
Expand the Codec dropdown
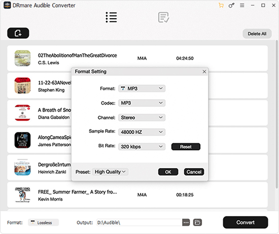pyautogui.click(x=142, y=103)
